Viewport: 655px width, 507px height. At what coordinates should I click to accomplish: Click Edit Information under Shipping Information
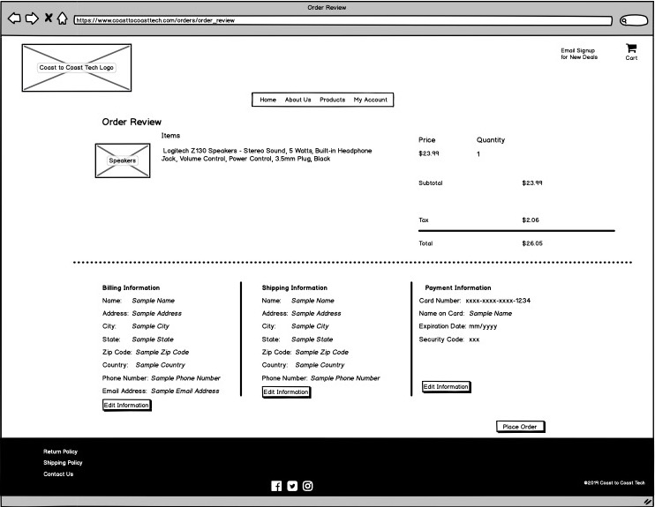[x=286, y=392]
